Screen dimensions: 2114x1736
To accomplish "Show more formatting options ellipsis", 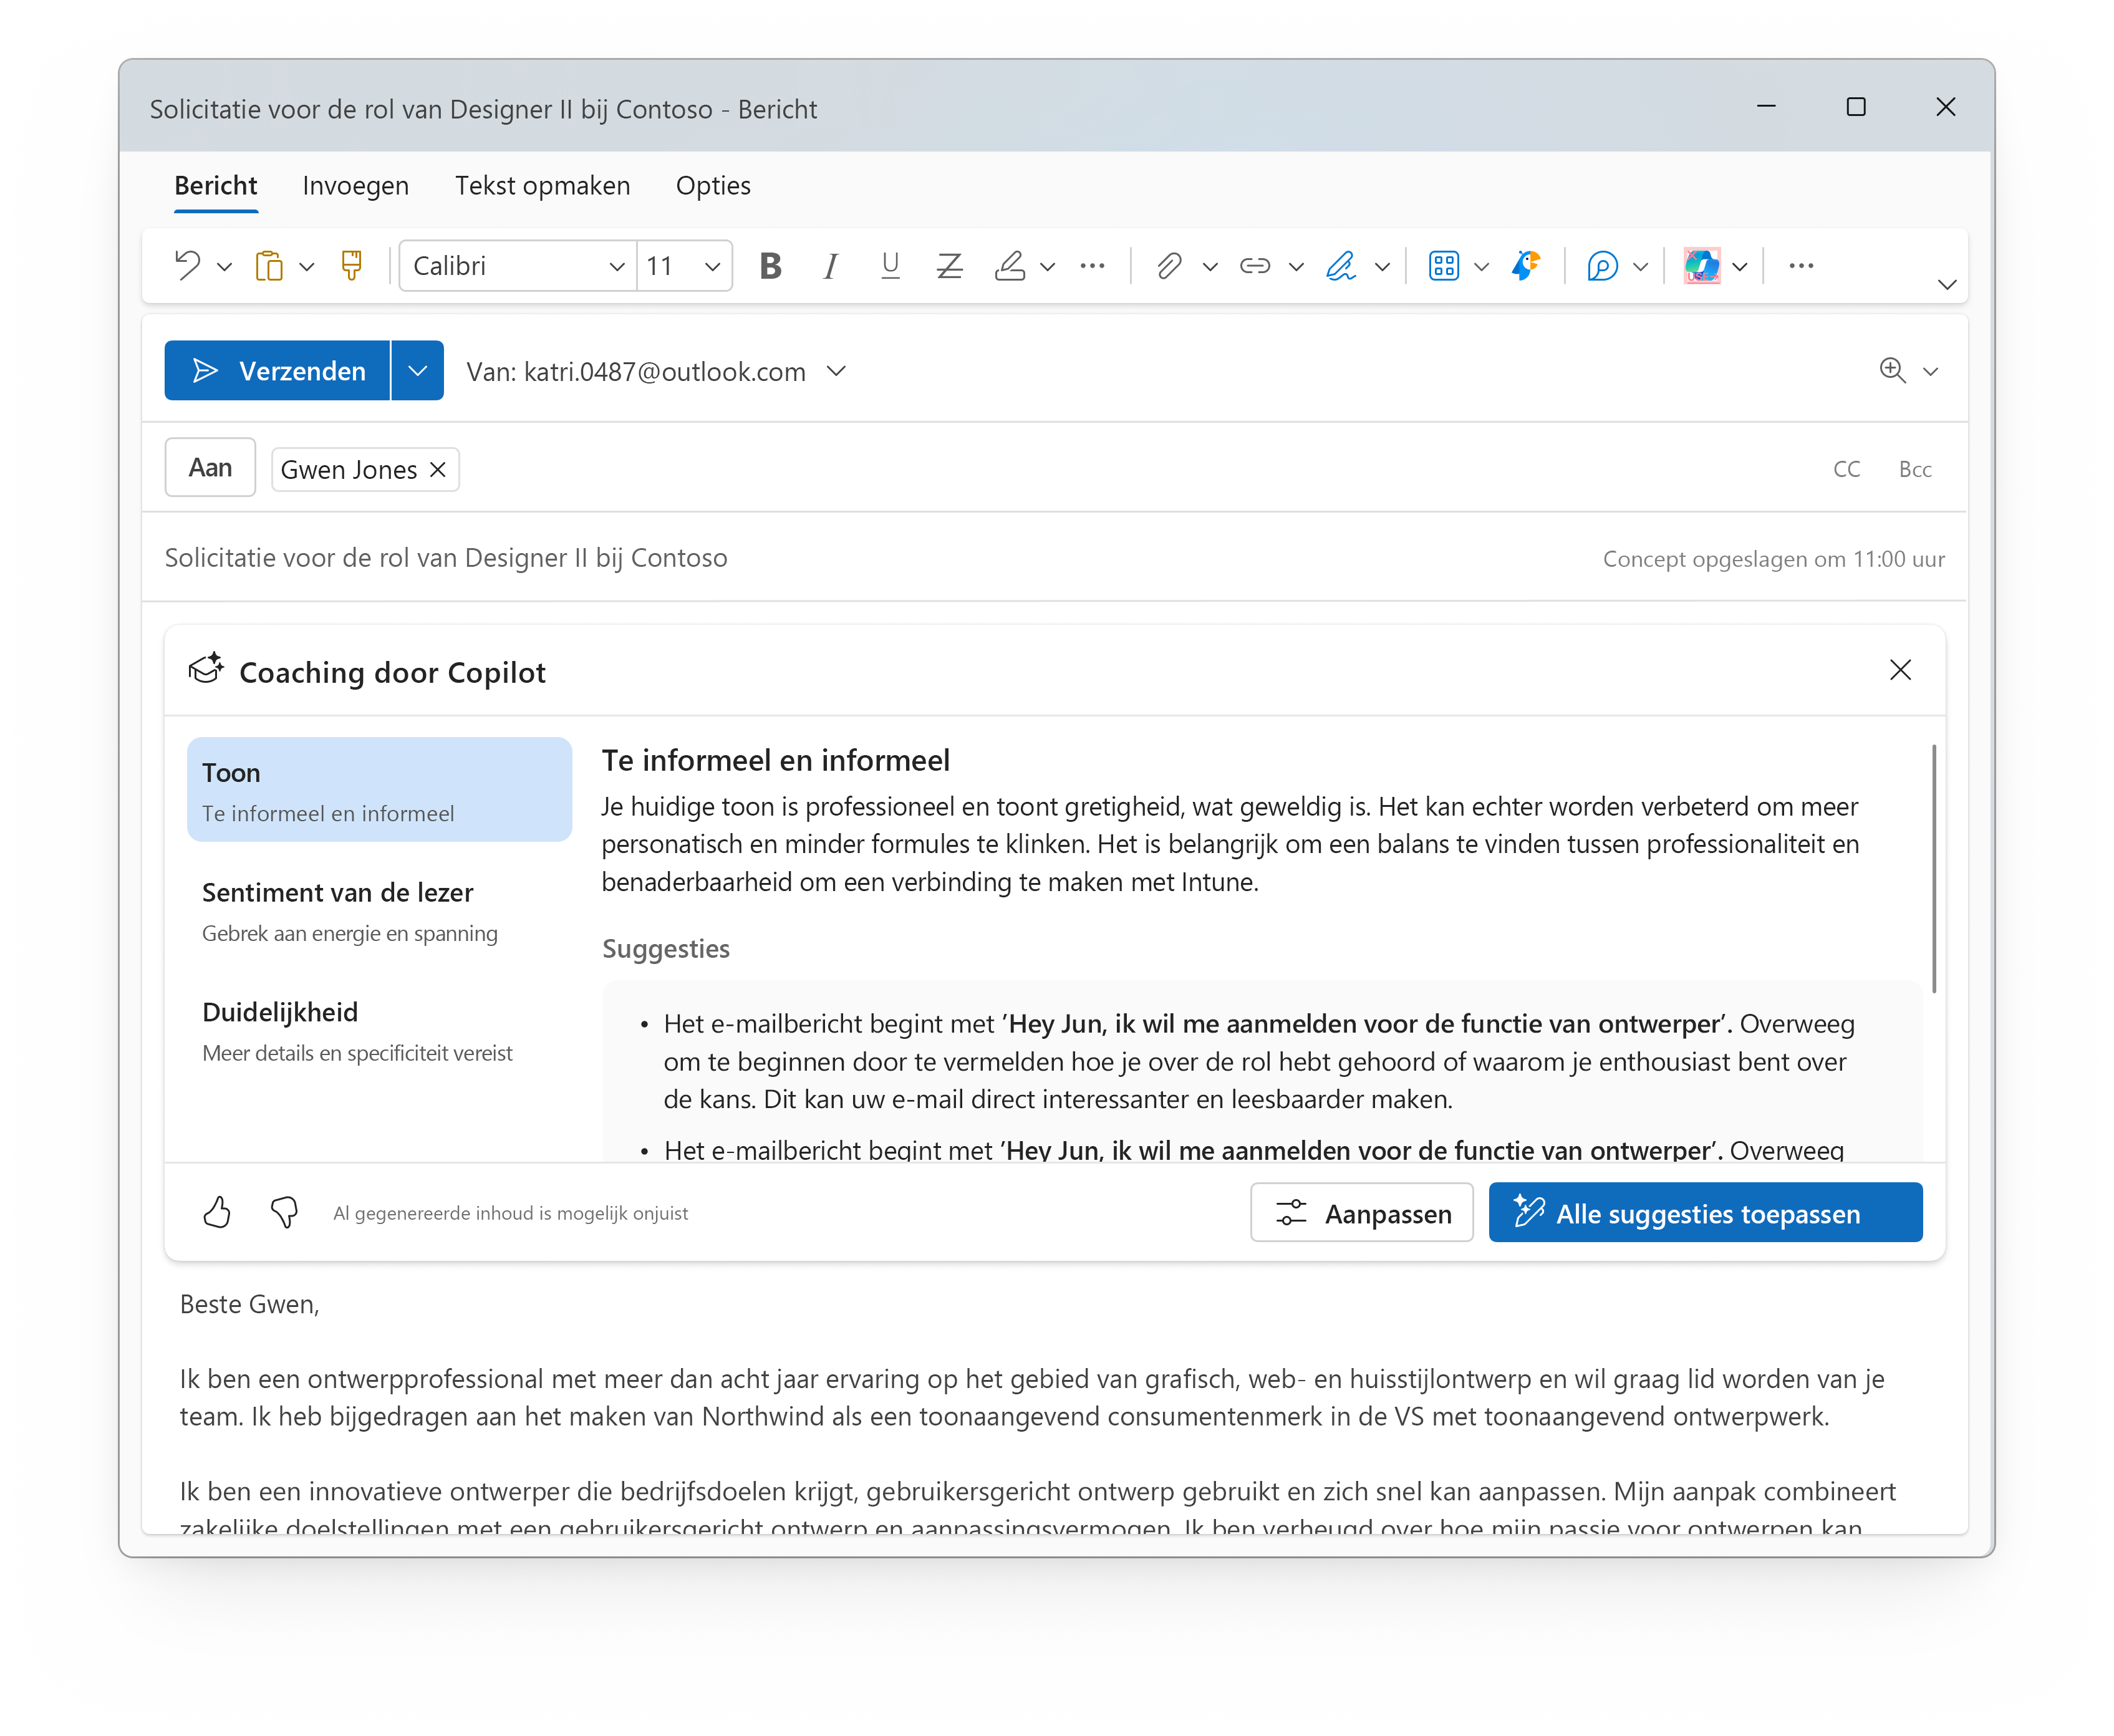I will click(1092, 266).
